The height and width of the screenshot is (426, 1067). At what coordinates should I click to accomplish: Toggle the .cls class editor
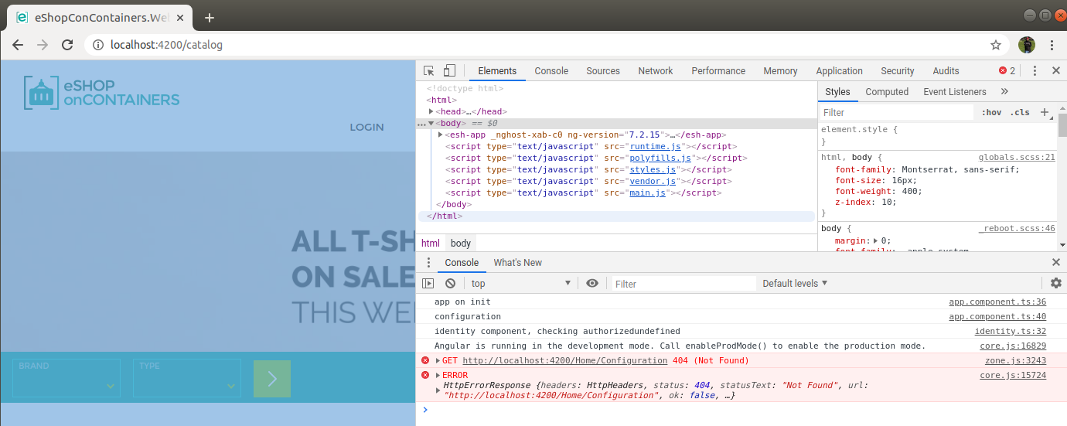[1021, 112]
